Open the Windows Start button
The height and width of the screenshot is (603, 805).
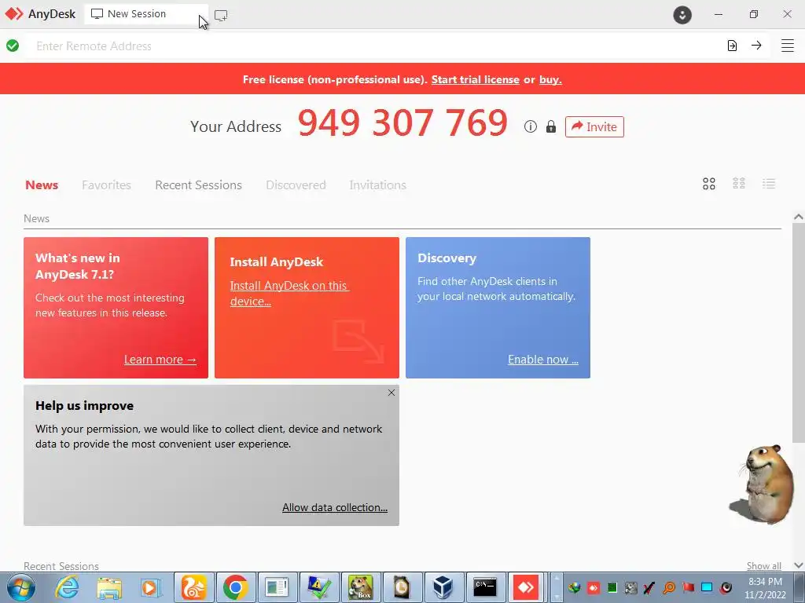pyautogui.click(x=21, y=587)
